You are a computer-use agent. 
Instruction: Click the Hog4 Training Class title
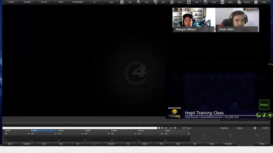point(204,113)
